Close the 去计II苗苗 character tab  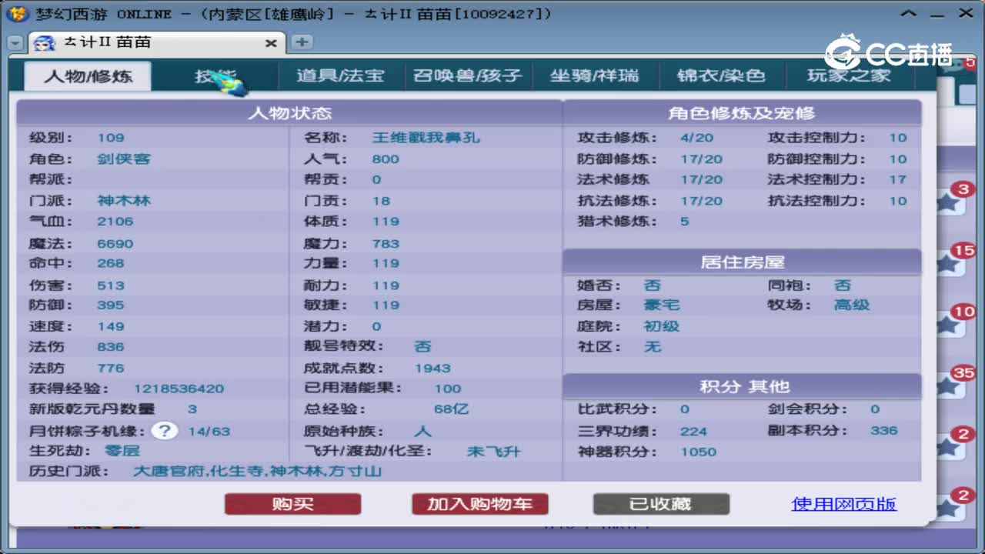(x=271, y=43)
